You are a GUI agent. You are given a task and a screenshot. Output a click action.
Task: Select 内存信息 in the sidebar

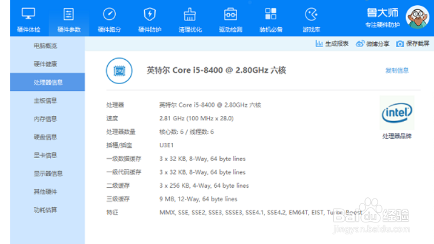coord(47,119)
